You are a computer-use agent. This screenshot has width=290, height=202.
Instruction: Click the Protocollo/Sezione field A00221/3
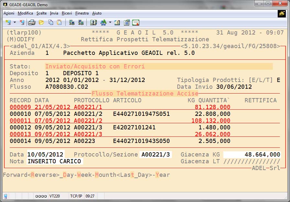tap(156, 155)
